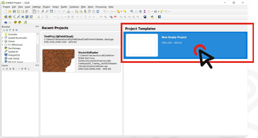Create a new project with the blank page icon
Screen dimensions: 258x138
coord(6,12)
